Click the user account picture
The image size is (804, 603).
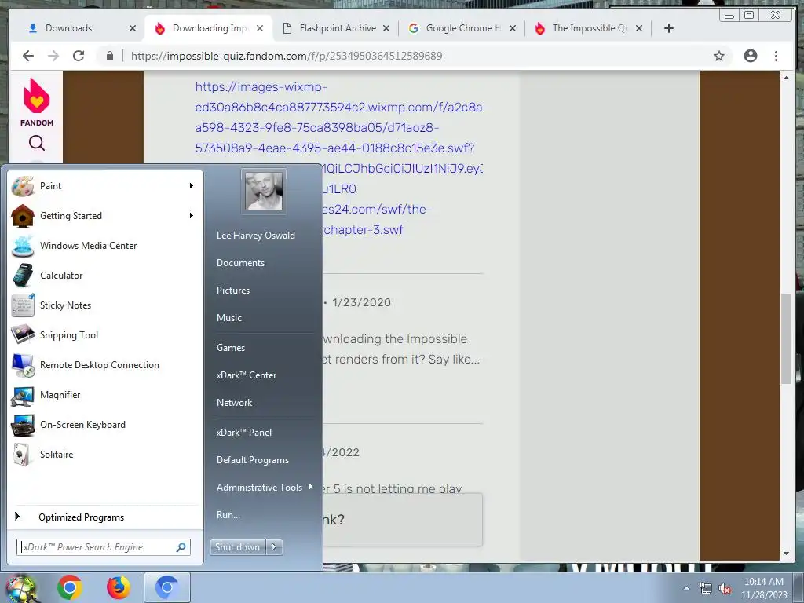click(x=264, y=192)
